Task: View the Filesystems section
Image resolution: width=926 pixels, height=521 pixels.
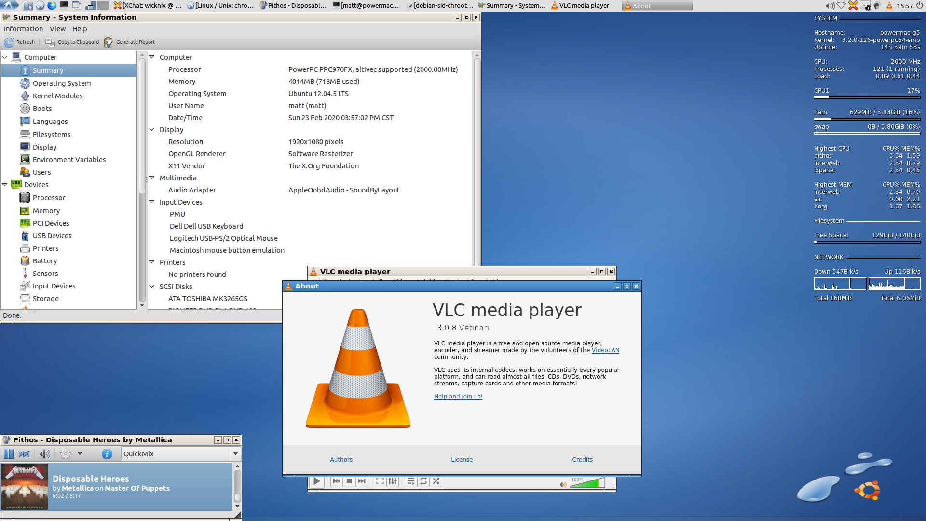Action: [52, 134]
